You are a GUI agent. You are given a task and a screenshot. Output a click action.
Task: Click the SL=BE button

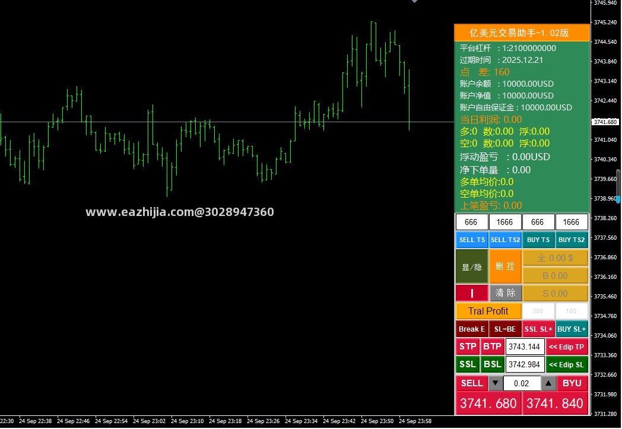pos(505,329)
